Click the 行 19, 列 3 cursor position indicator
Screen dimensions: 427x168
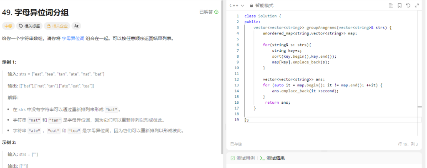pyautogui.click(x=408, y=144)
